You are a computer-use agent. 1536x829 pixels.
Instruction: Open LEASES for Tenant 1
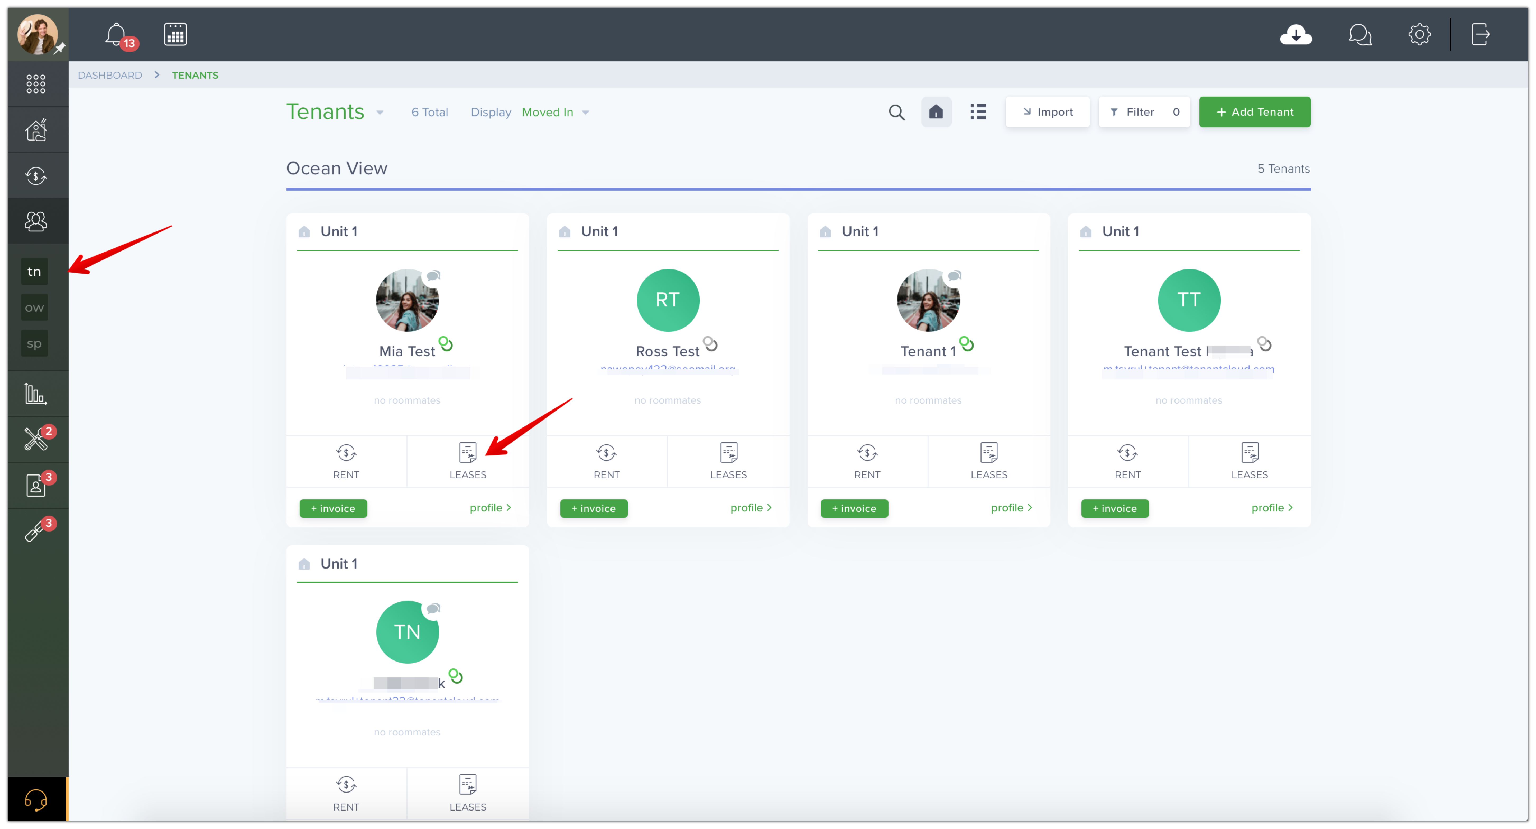989,461
